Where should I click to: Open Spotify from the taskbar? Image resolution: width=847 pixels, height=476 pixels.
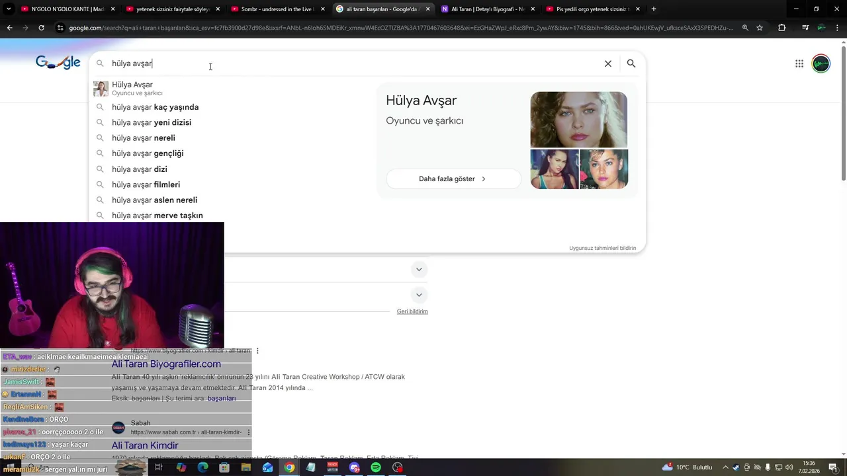coord(376,467)
